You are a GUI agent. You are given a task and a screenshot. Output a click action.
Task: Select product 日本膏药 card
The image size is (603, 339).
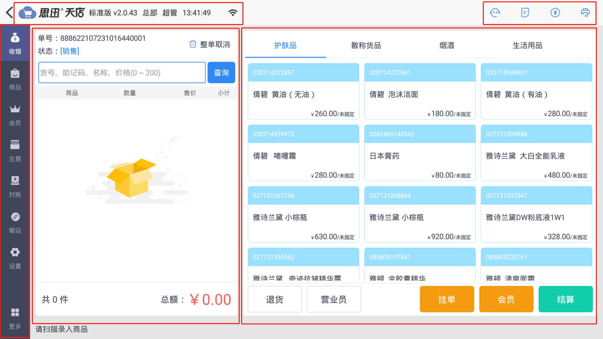pos(420,153)
